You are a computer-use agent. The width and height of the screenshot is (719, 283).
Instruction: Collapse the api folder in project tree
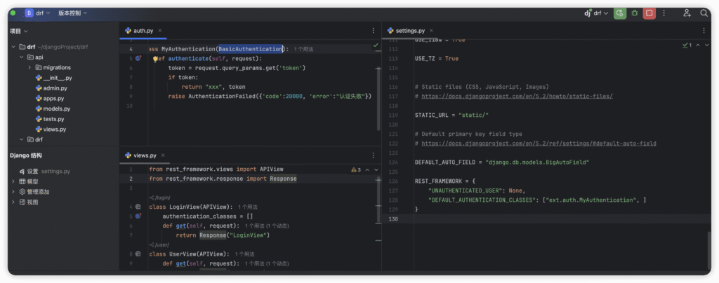[x=20, y=57]
